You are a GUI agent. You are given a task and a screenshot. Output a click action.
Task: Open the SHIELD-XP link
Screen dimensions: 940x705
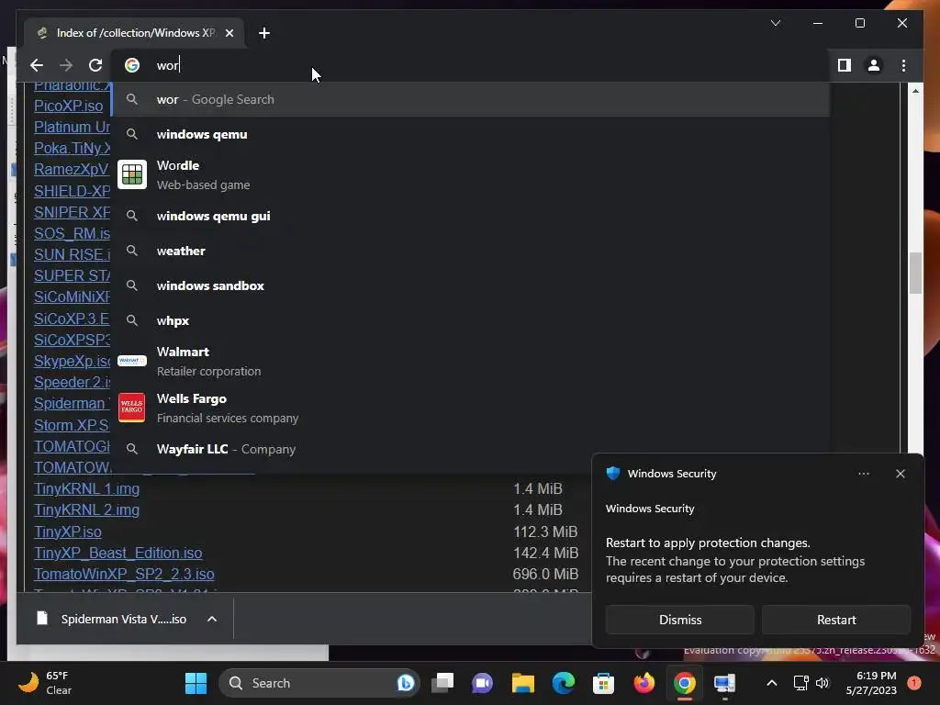pyautogui.click(x=72, y=191)
